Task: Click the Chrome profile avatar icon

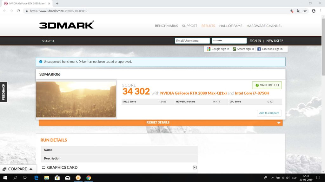Action: 314,11
